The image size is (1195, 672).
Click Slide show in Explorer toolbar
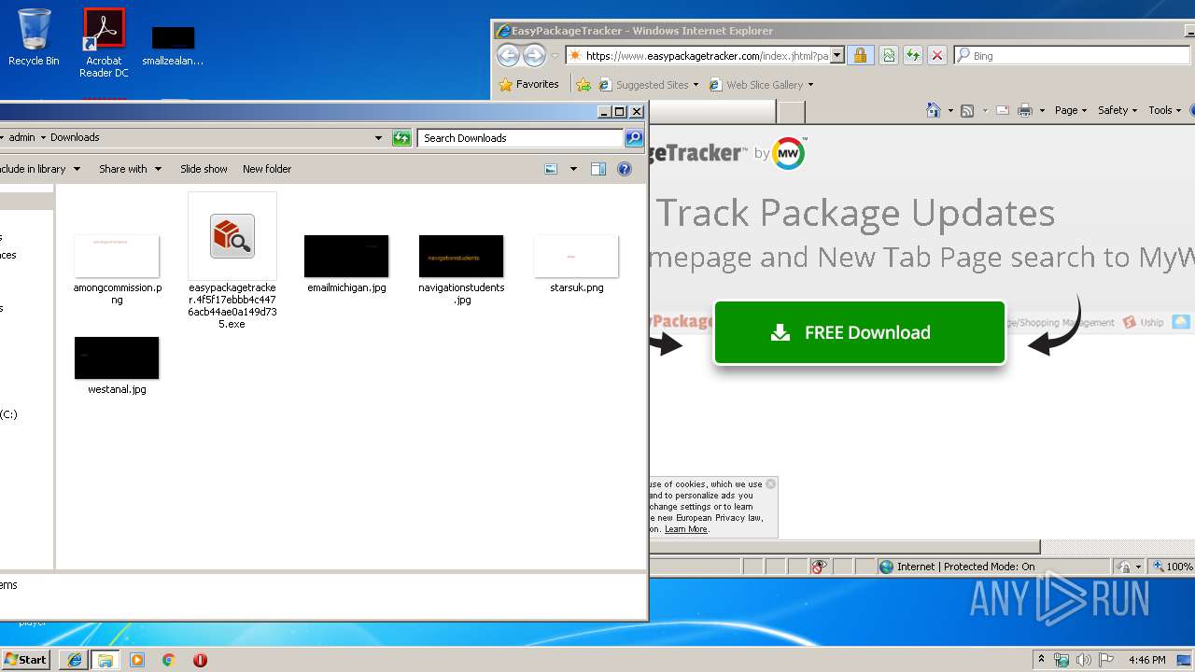coord(204,169)
